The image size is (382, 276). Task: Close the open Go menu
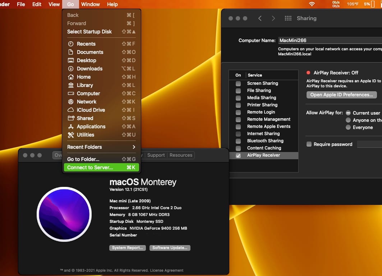[x=70, y=4]
